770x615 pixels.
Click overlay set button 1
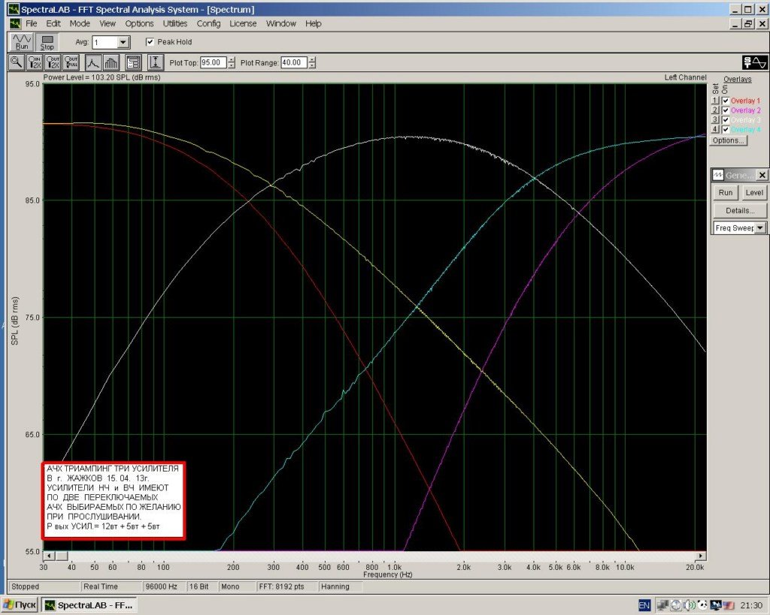715,101
